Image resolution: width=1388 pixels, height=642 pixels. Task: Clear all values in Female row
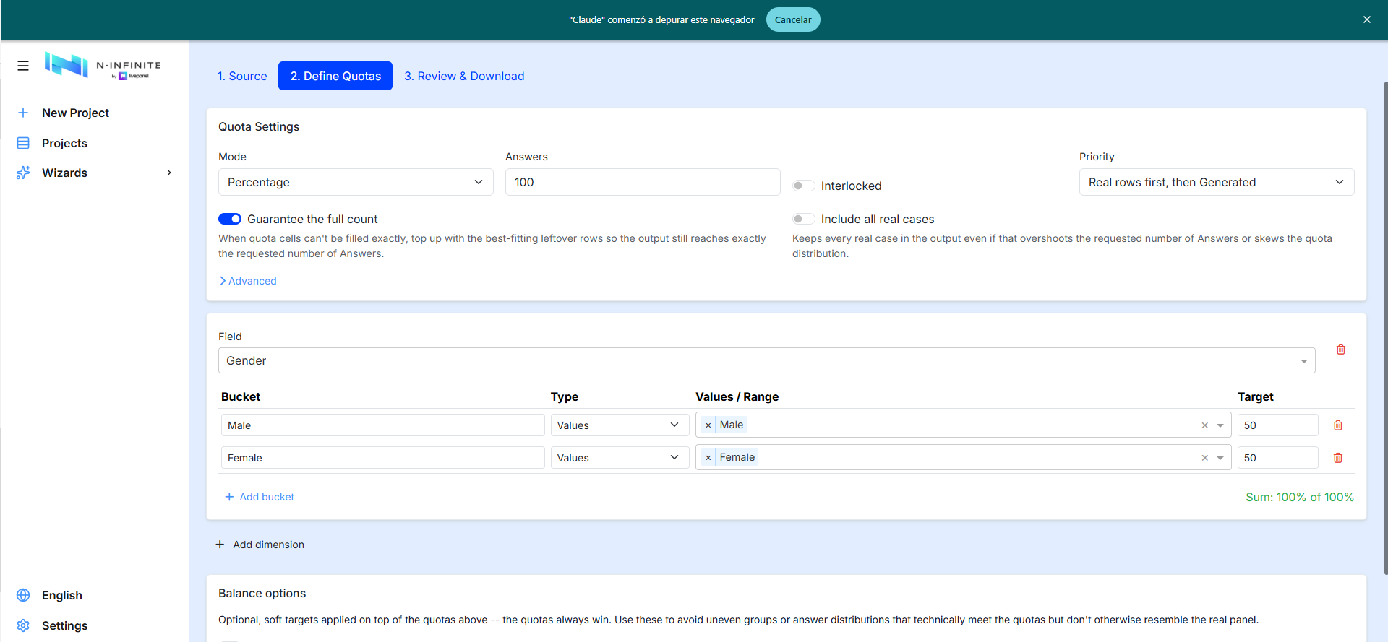point(1204,458)
